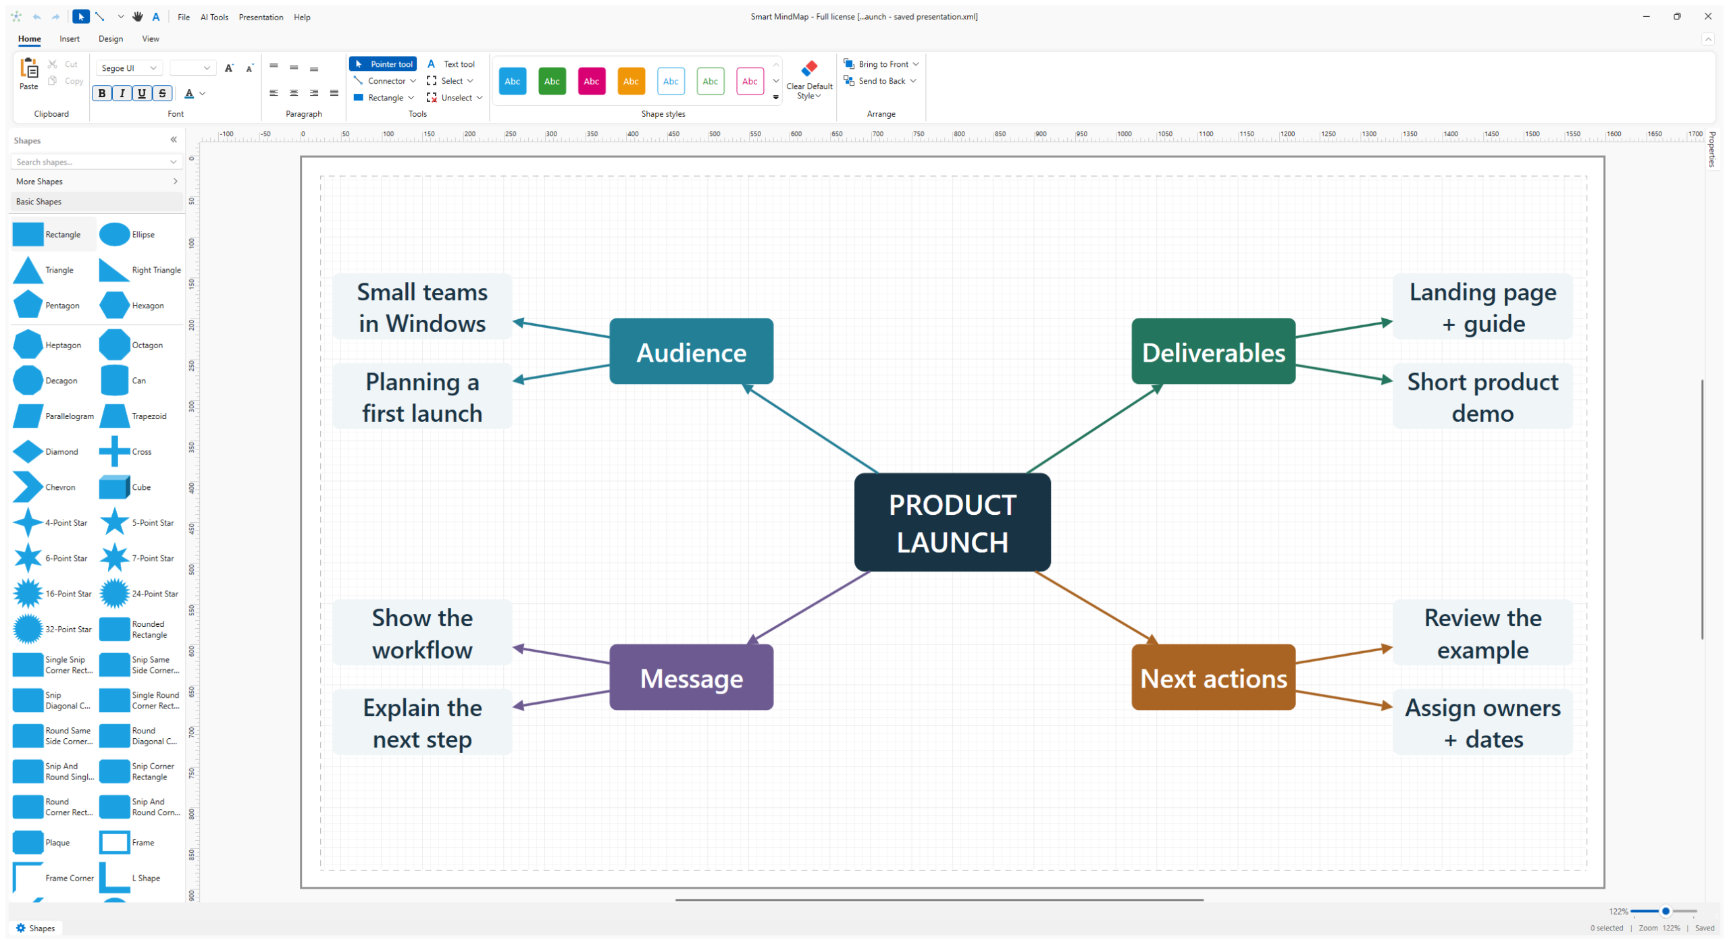Viewport: 1729px width, 944px height.
Task: Click the Paste icon in Clipboard
Action: [29, 69]
